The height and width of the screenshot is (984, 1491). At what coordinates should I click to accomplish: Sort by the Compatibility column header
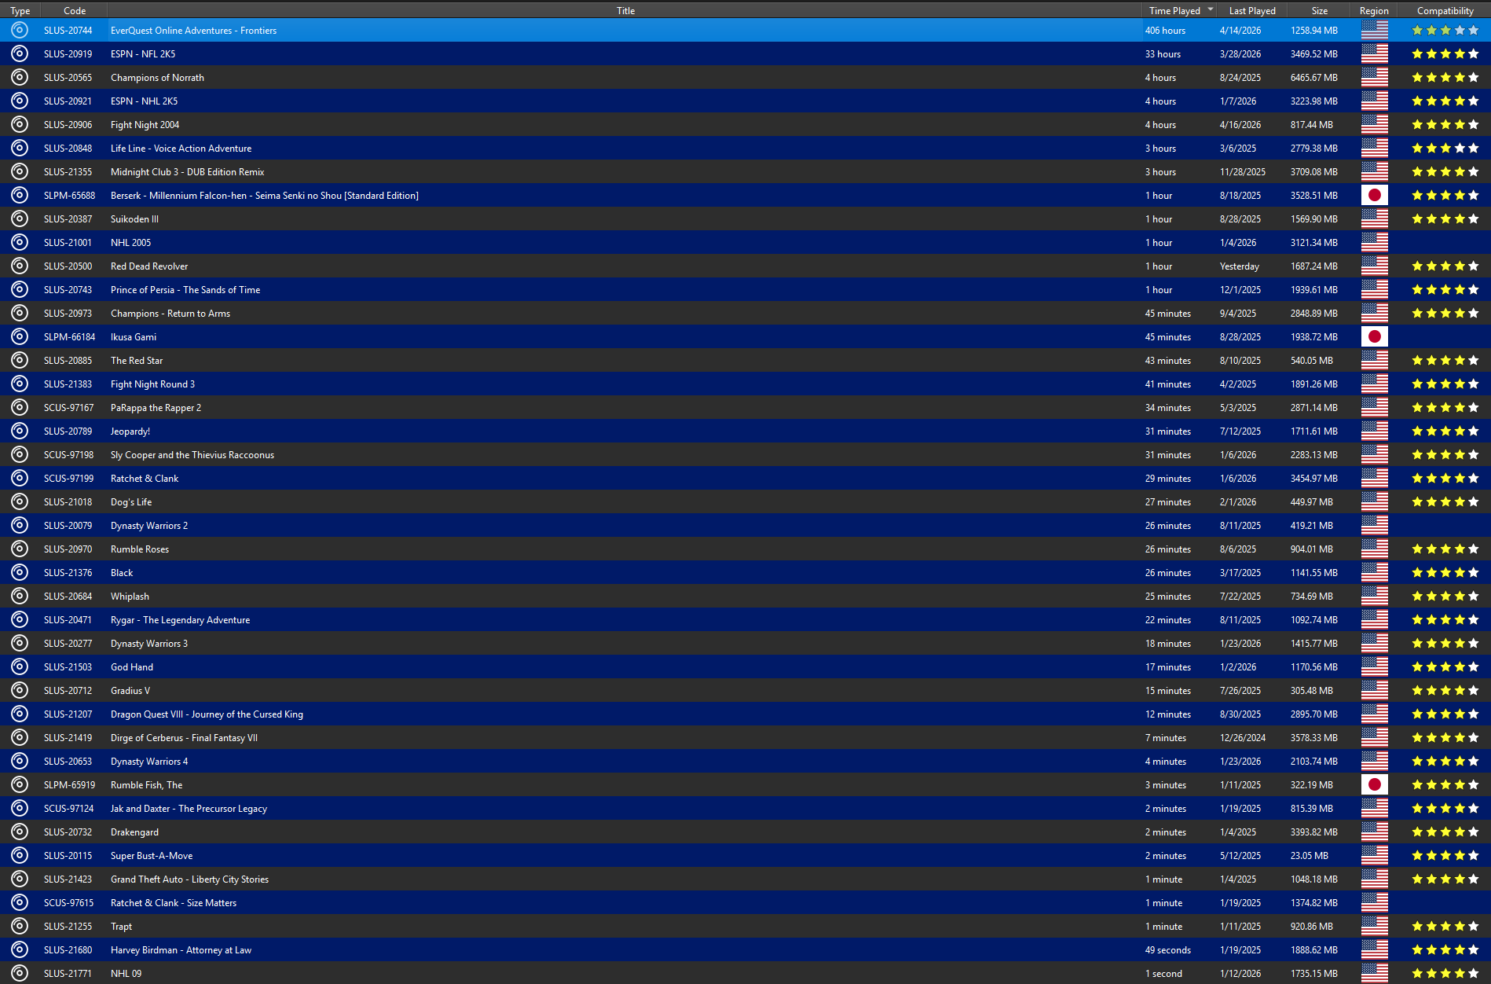(1445, 10)
